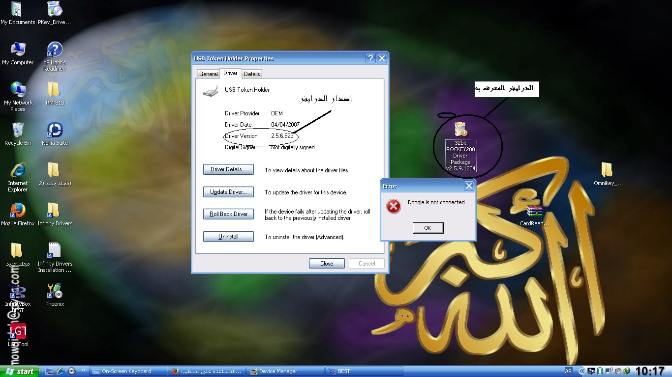Click driver version value 2.5.6.823
Screen dimensions: 672x377
click(x=283, y=136)
